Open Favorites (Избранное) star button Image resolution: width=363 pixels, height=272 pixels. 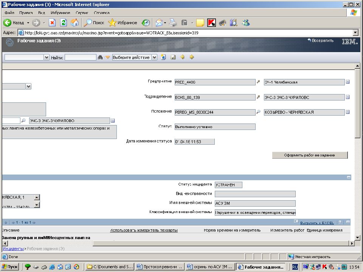click(123, 23)
